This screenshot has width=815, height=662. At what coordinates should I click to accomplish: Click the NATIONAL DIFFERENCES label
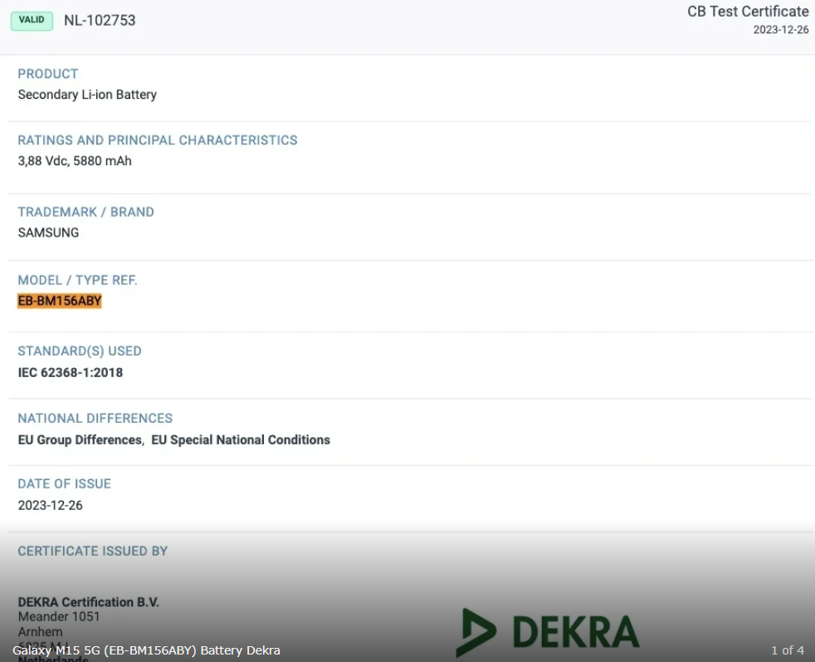(95, 419)
